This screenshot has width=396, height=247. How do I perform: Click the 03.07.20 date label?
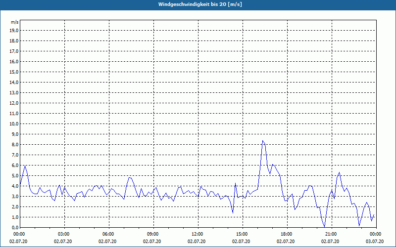pyautogui.click(x=375, y=241)
